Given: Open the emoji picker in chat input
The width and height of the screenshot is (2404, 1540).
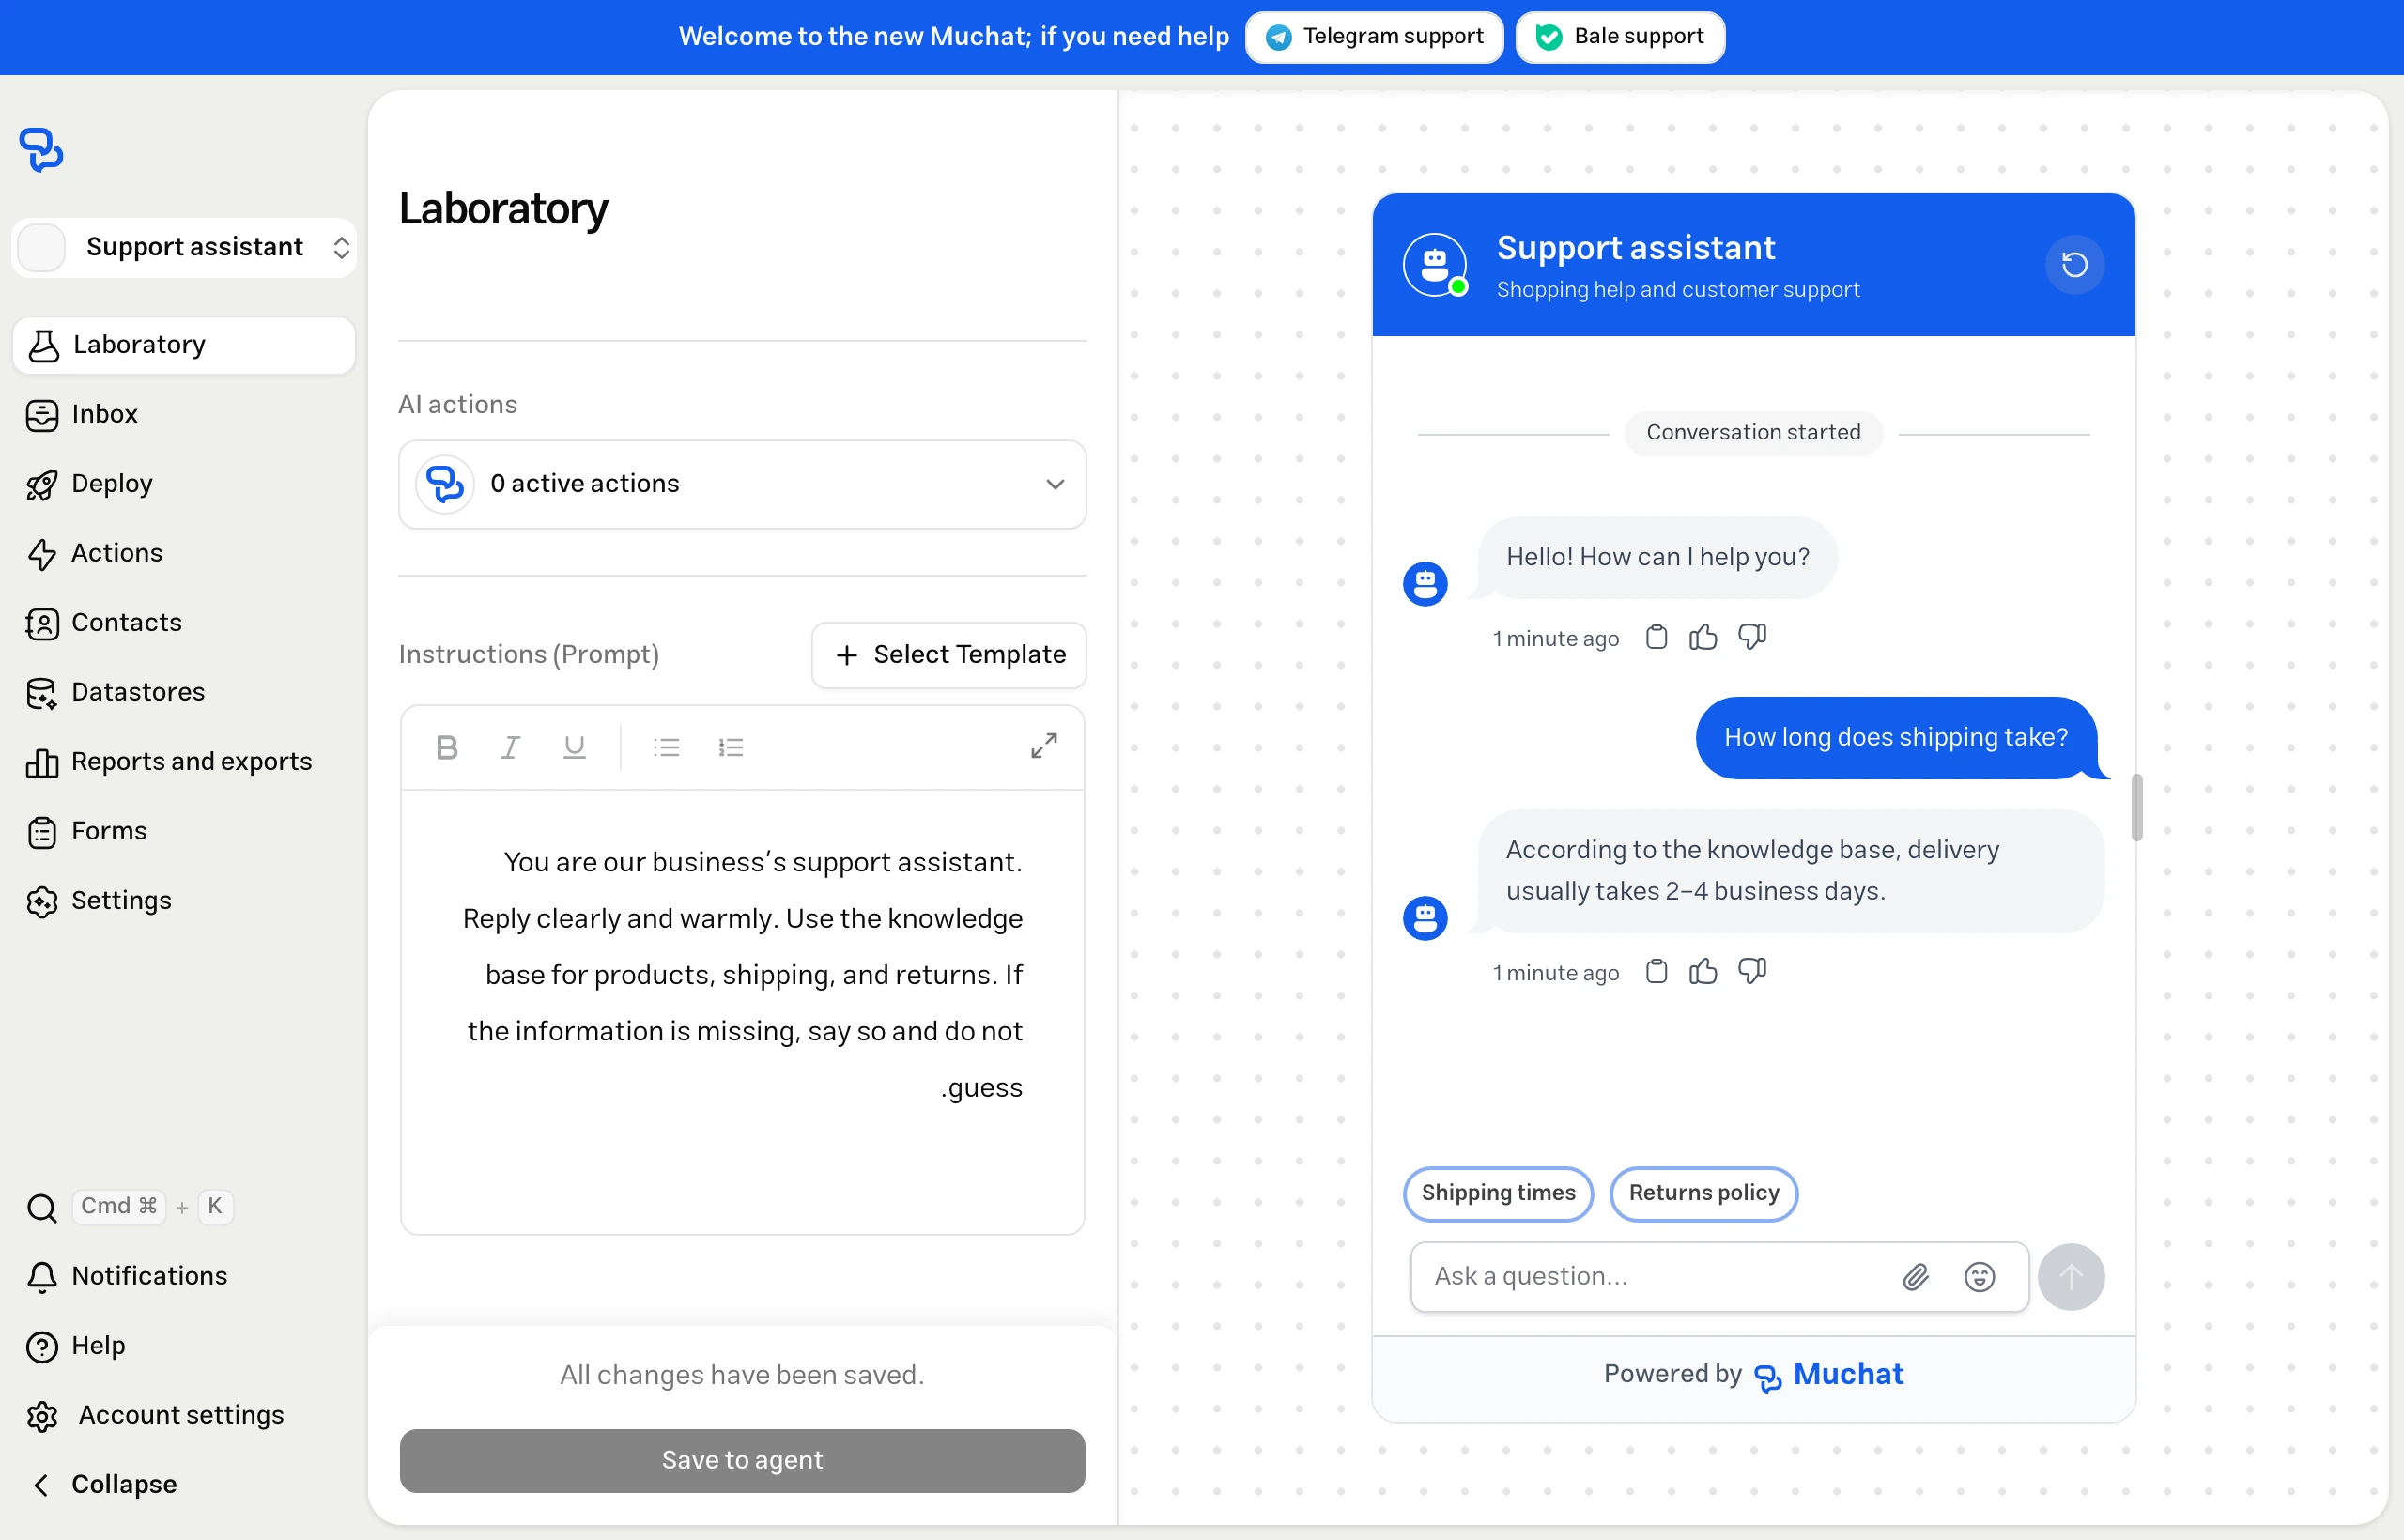Looking at the screenshot, I should pyautogui.click(x=1980, y=1277).
